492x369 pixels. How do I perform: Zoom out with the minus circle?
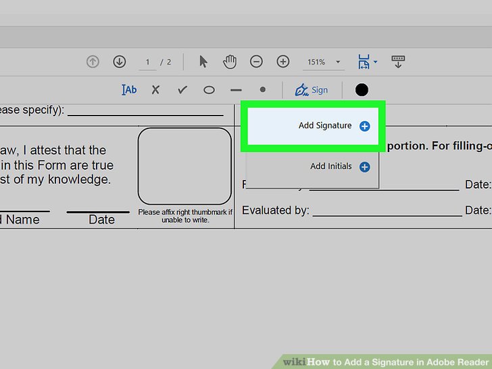pyautogui.click(x=256, y=62)
